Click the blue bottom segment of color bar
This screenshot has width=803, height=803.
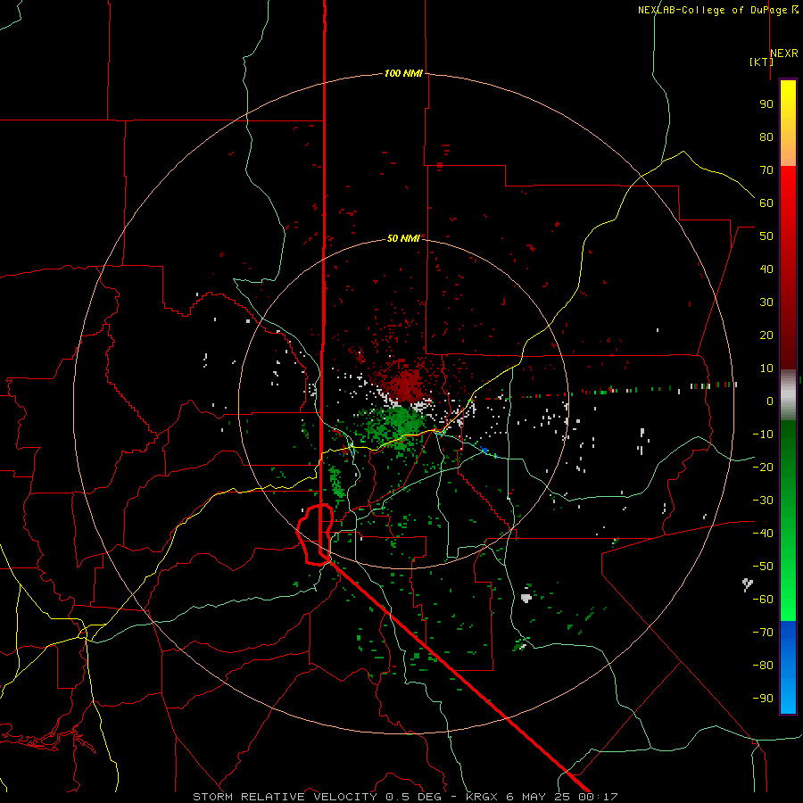(788, 667)
